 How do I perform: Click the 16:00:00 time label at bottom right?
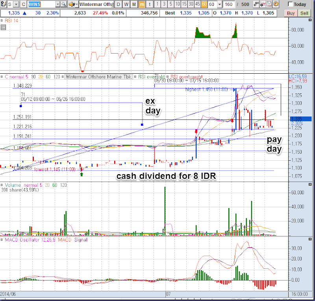(x=299, y=294)
